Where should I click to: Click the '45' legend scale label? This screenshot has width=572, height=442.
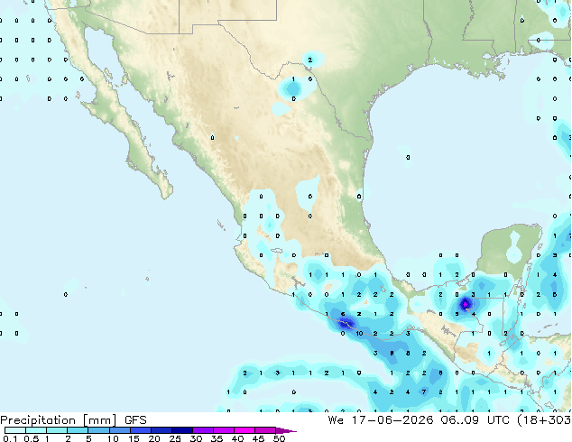click(258, 438)
